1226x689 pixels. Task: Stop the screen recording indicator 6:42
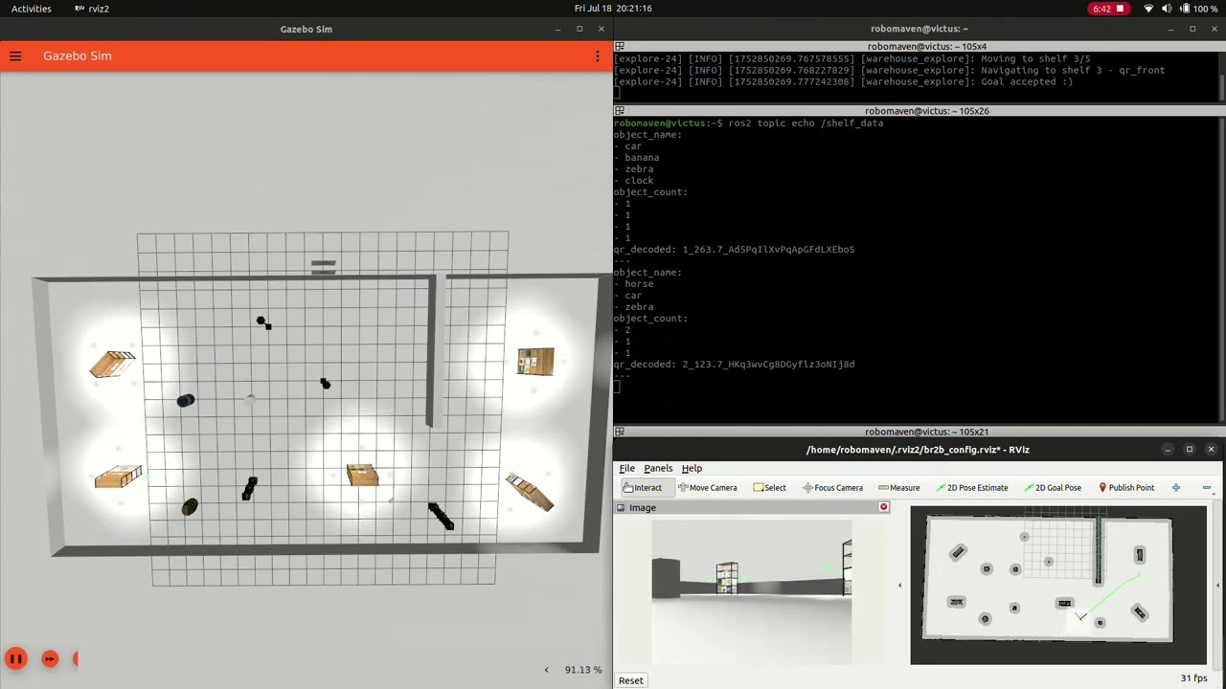(x=1107, y=9)
